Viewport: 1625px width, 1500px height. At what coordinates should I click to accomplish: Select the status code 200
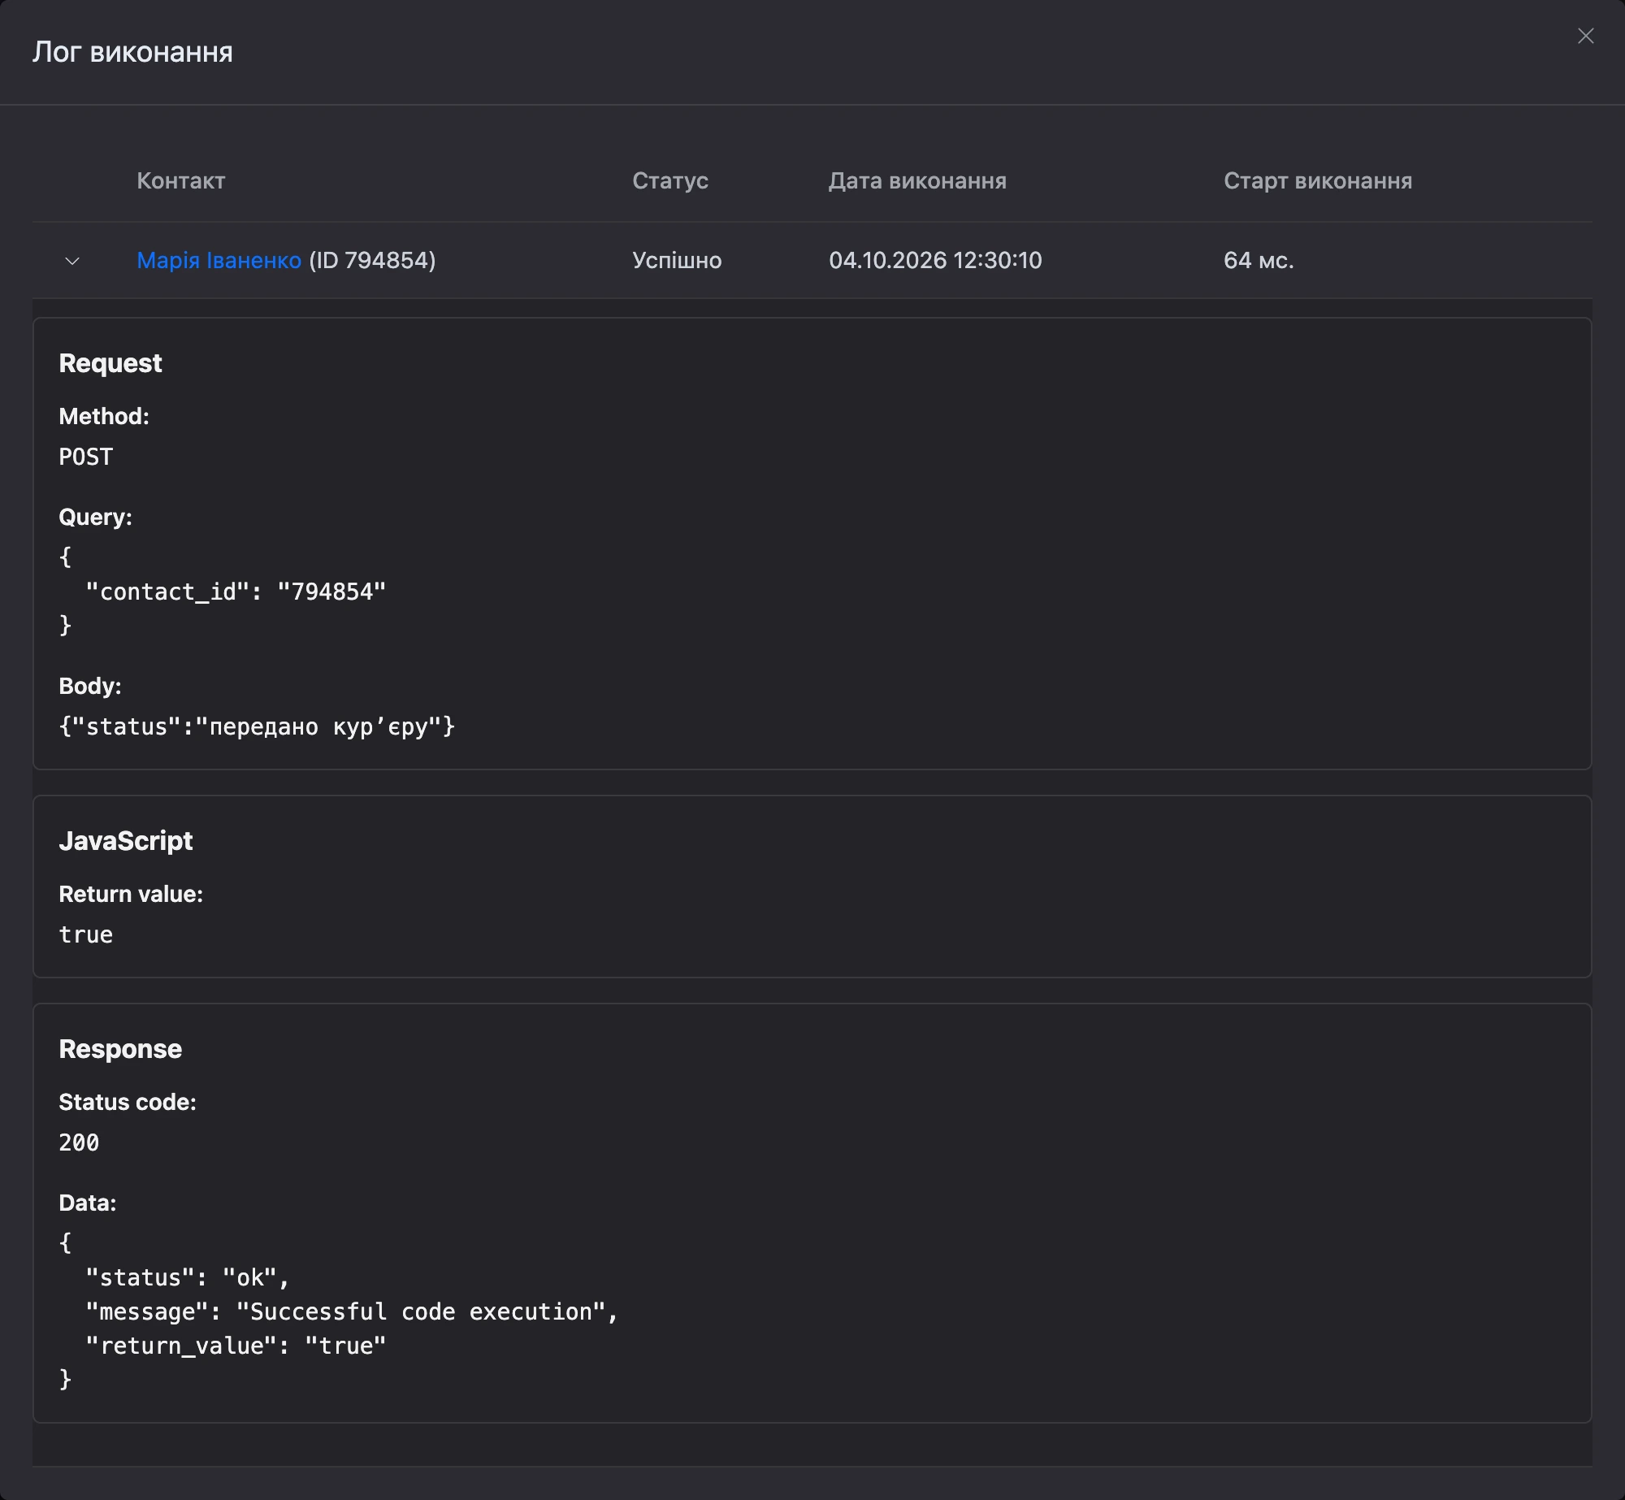pos(79,1142)
